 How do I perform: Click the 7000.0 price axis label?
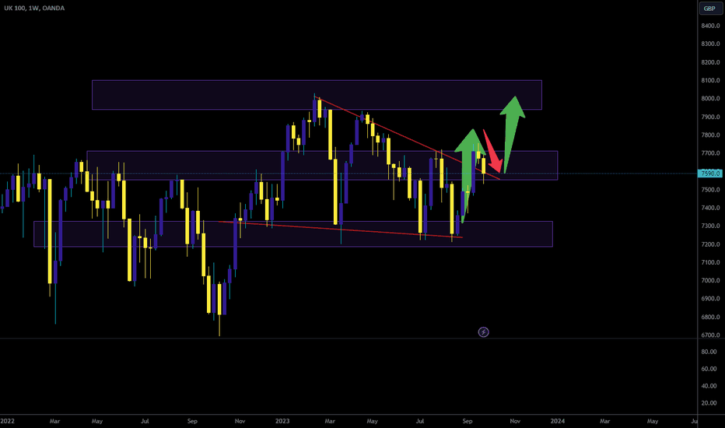[710, 280]
